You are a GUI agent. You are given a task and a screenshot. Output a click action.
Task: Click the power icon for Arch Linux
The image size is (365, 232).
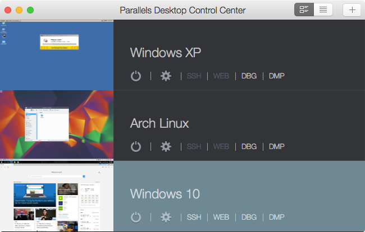[x=135, y=146]
